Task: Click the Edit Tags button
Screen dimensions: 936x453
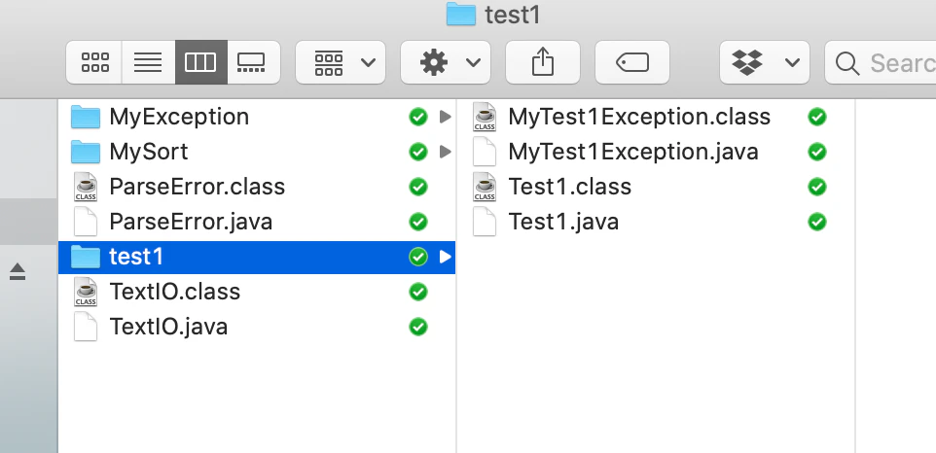Action: point(631,63)
